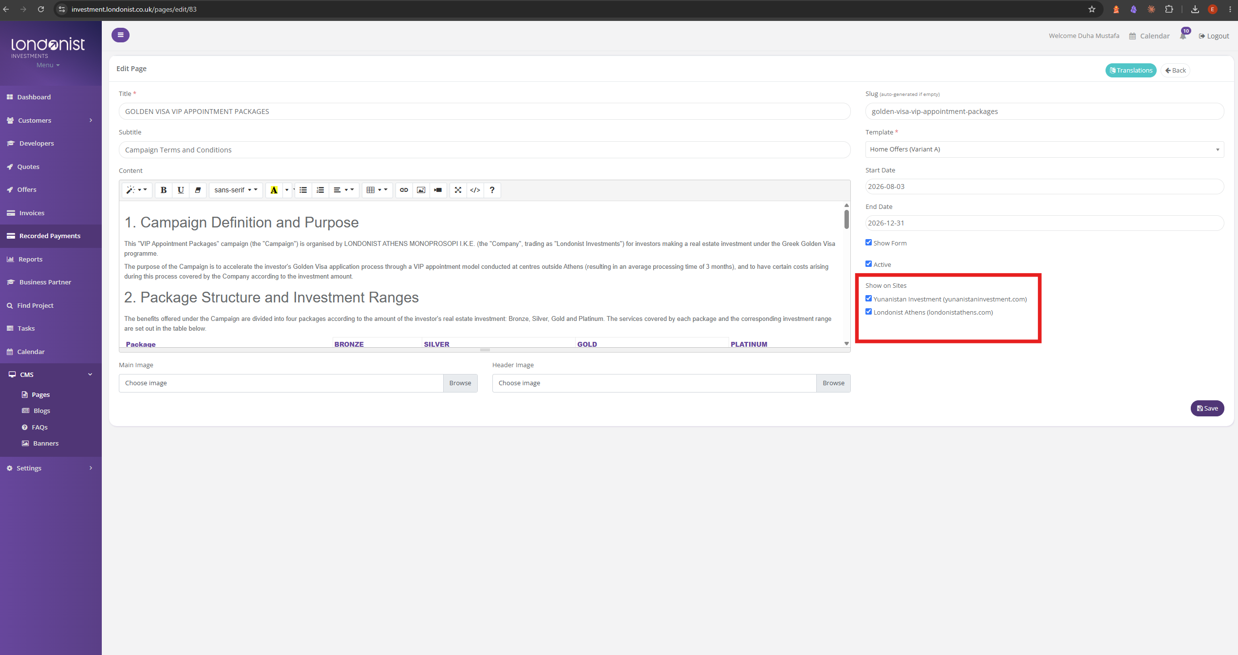The image size is (1238, 655).
Task: Apply bold formatting in editor
Action: pyautogui.click(x=164, y=190)
